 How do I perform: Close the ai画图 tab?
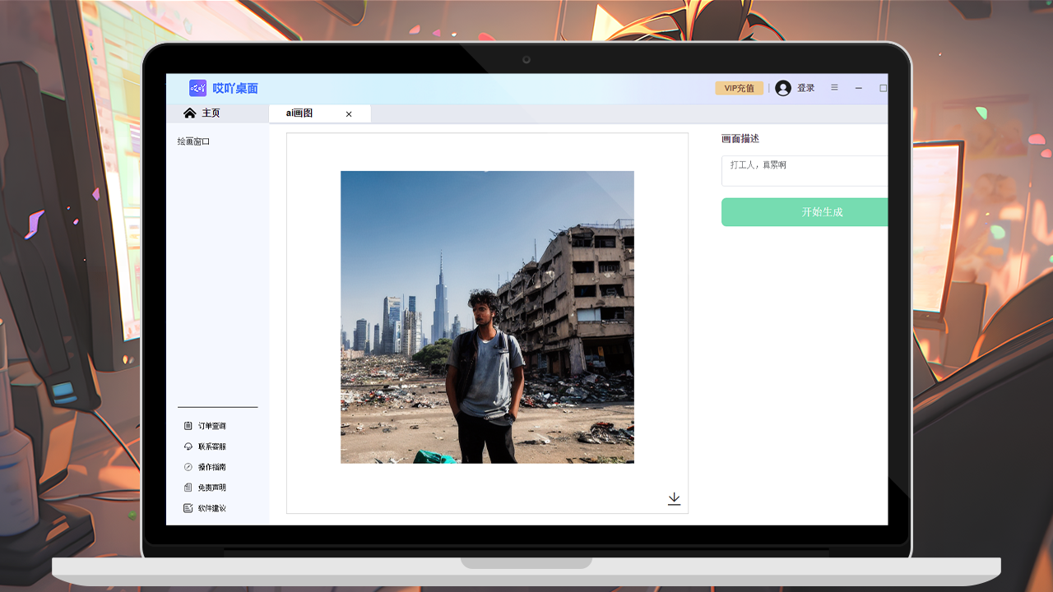click(x=348, y=114)
